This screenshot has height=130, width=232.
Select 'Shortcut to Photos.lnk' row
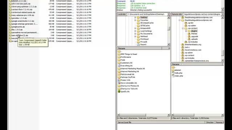[x=130, y=86]
